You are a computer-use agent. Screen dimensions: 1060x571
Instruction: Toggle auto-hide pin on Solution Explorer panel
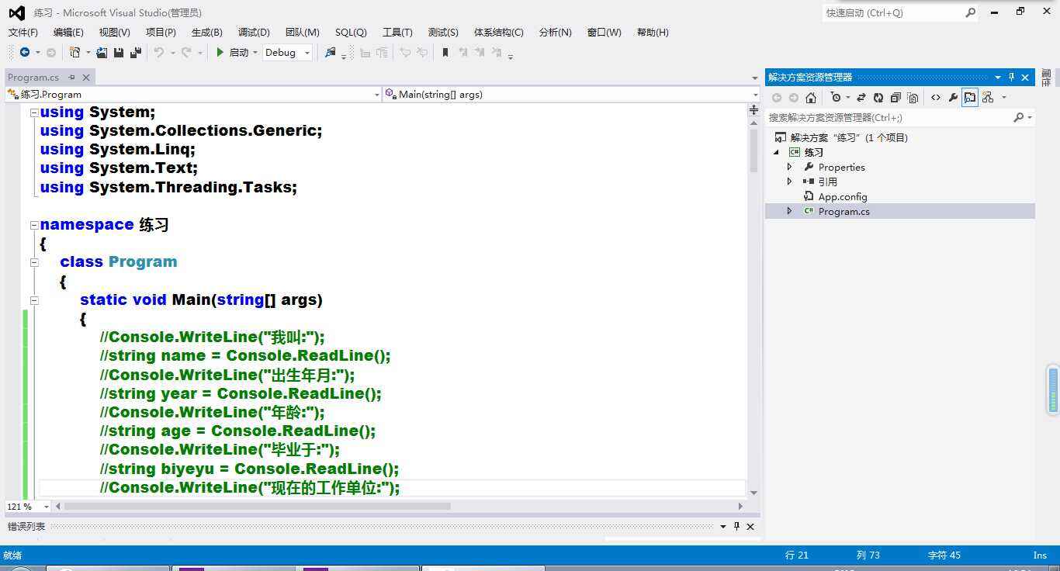[1011, 77]
